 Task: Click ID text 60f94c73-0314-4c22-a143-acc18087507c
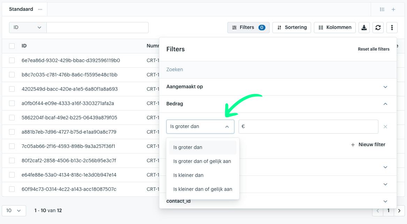tap(69, 189)
